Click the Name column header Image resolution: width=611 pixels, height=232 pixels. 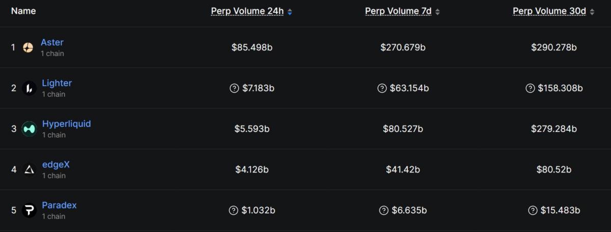tap(23, 11)
